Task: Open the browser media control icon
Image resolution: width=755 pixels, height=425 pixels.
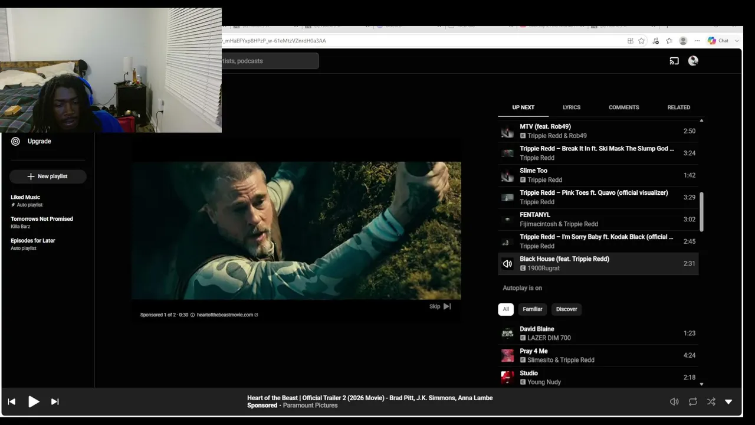Action: point(656,41)
